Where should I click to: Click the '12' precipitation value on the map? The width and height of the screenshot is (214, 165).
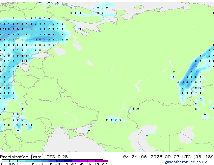point(183,82)
